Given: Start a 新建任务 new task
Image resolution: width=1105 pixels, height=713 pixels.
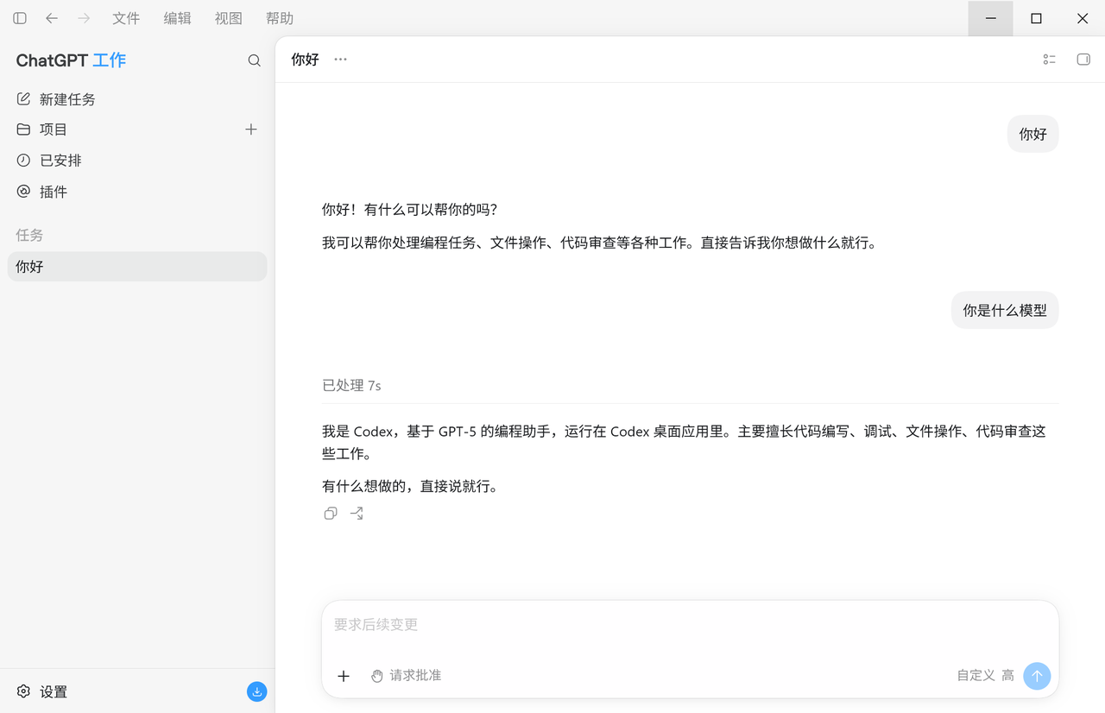Looking at the screenshot, I should (137, 99).
